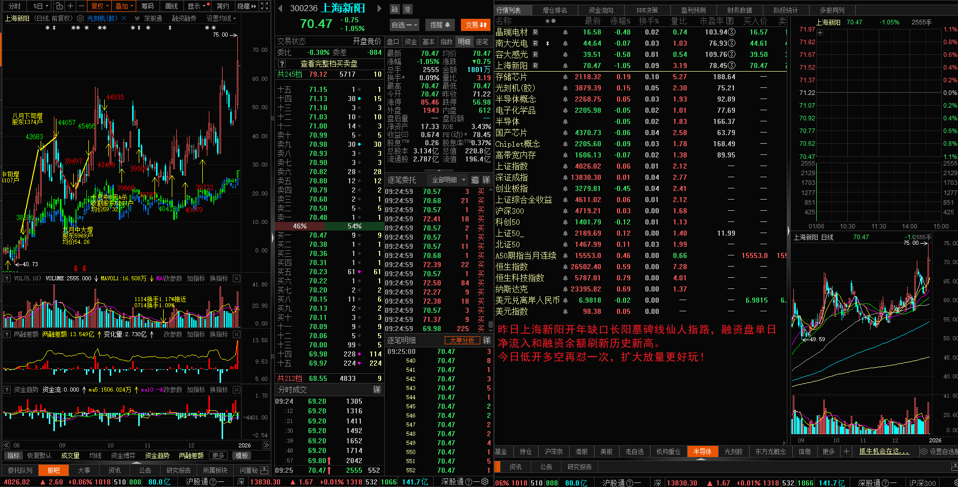
Task: Open the 显示 dropdown
Action: [x=197, y=6]
